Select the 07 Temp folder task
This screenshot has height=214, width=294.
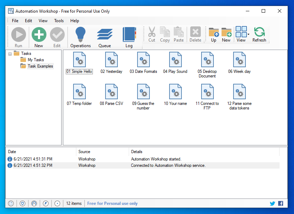coord(79,95)
